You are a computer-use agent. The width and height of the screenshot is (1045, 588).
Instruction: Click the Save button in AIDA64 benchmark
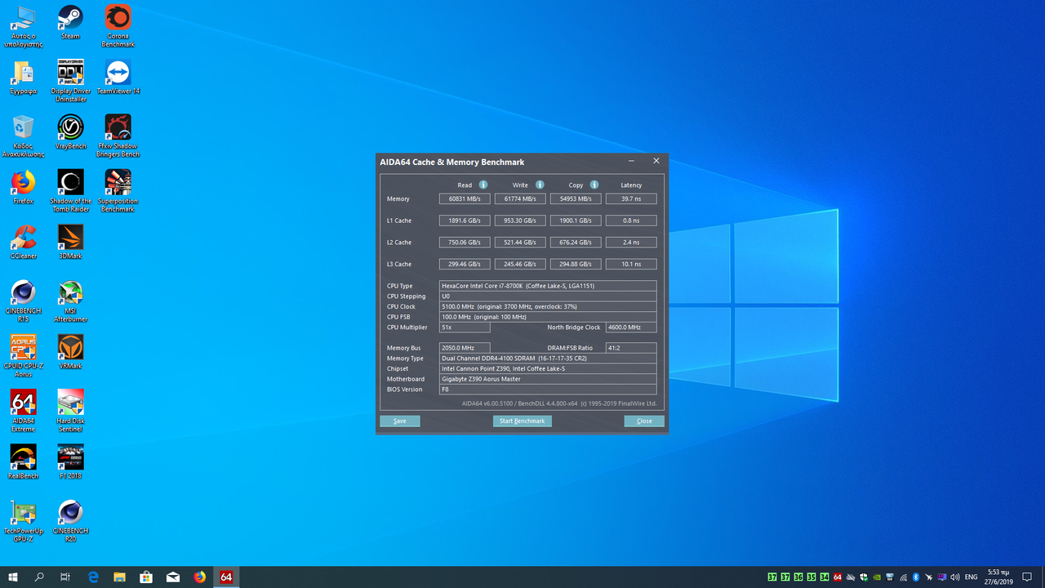(400, 421)
